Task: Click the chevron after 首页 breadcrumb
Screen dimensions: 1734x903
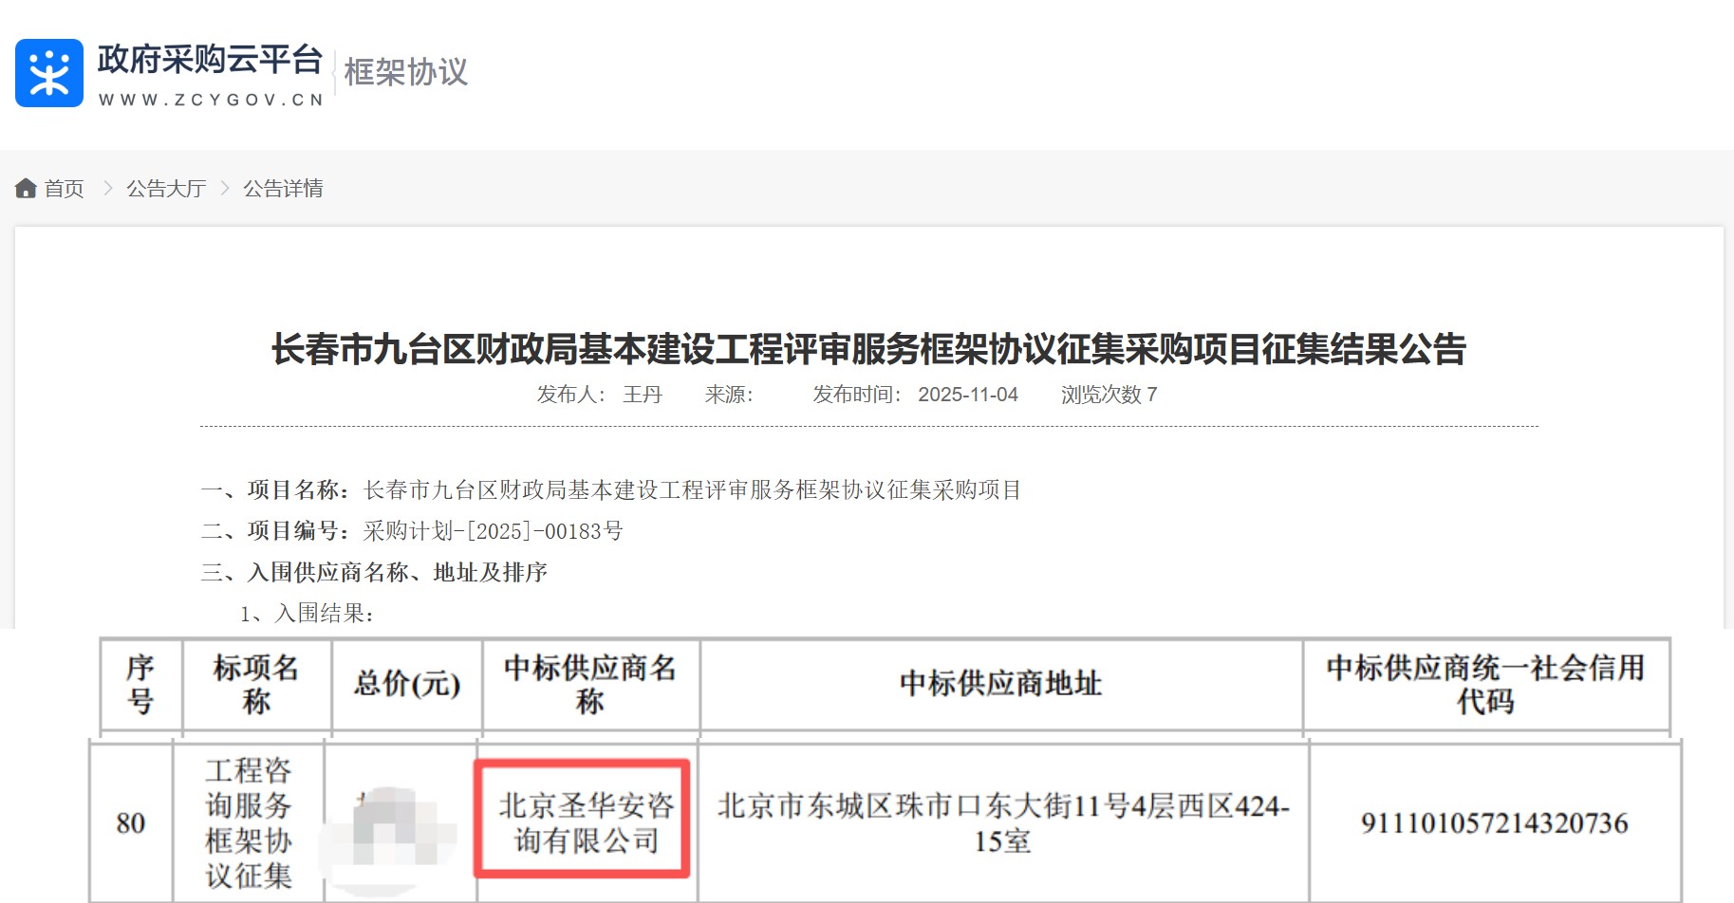Action: 107,189
